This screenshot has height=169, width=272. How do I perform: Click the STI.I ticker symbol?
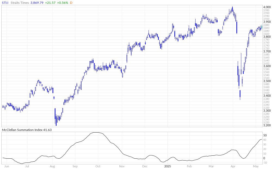point(5,3)
